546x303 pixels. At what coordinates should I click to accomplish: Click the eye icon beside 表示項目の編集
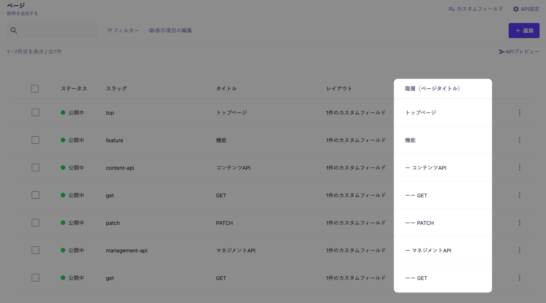[x=151, y=31]
